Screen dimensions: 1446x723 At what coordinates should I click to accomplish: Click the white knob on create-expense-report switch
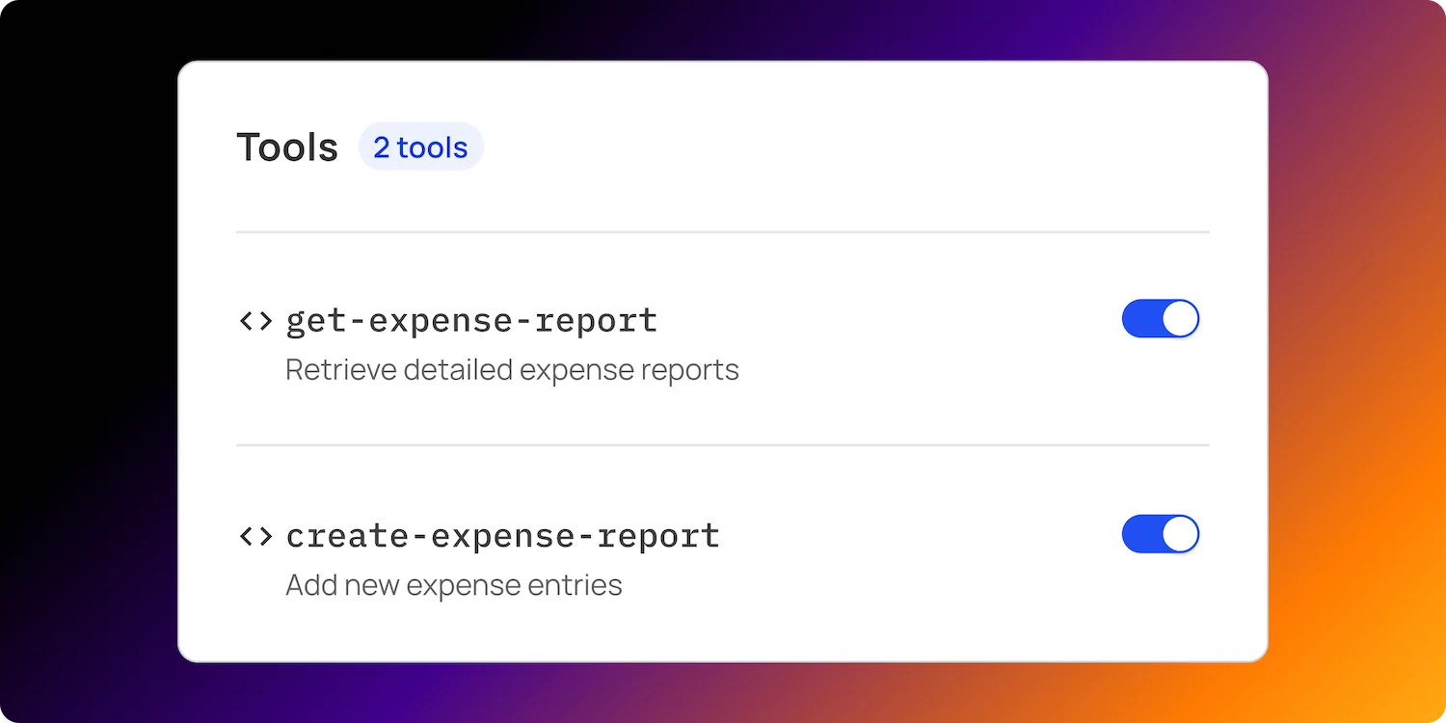[1180, 534]
